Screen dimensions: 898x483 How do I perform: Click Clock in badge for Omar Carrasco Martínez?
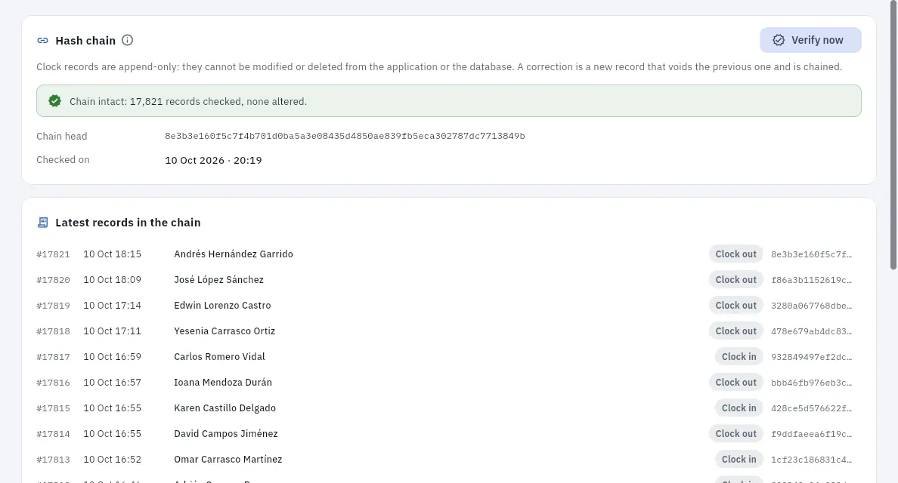(739, 460)
